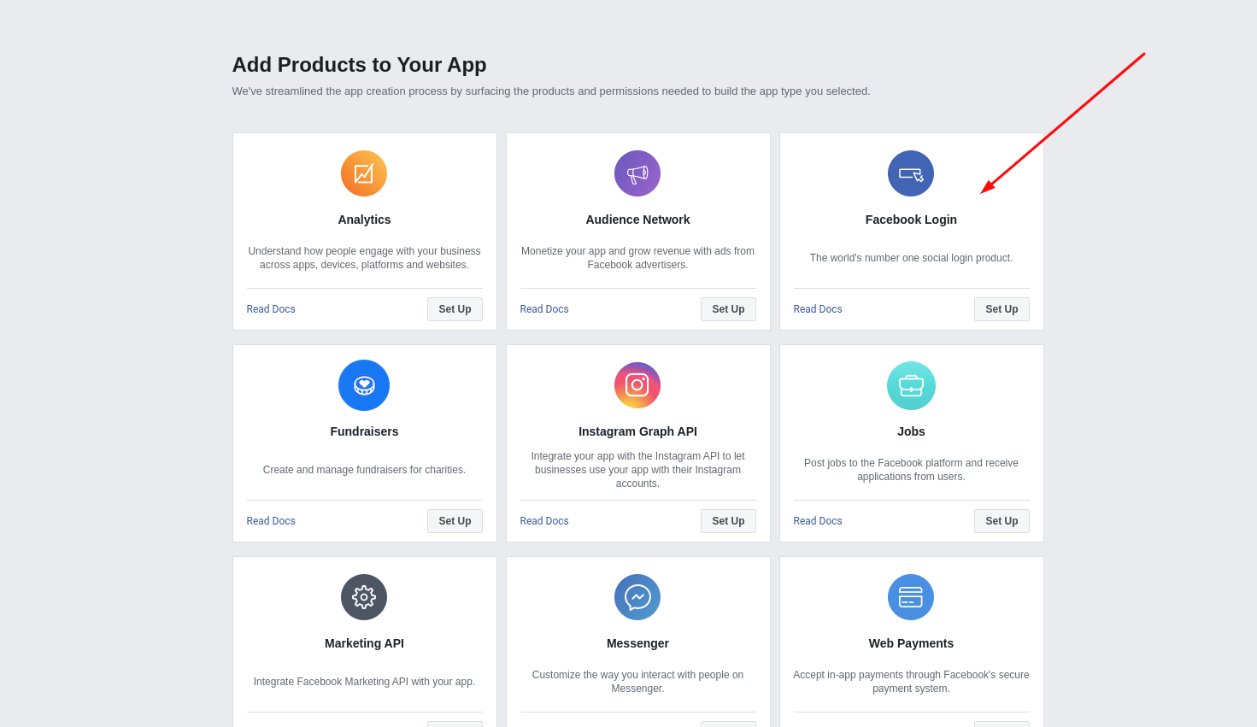Click the Messenger card title
The width and height of the screenshot is (1257, 727).
click(637, 643)
